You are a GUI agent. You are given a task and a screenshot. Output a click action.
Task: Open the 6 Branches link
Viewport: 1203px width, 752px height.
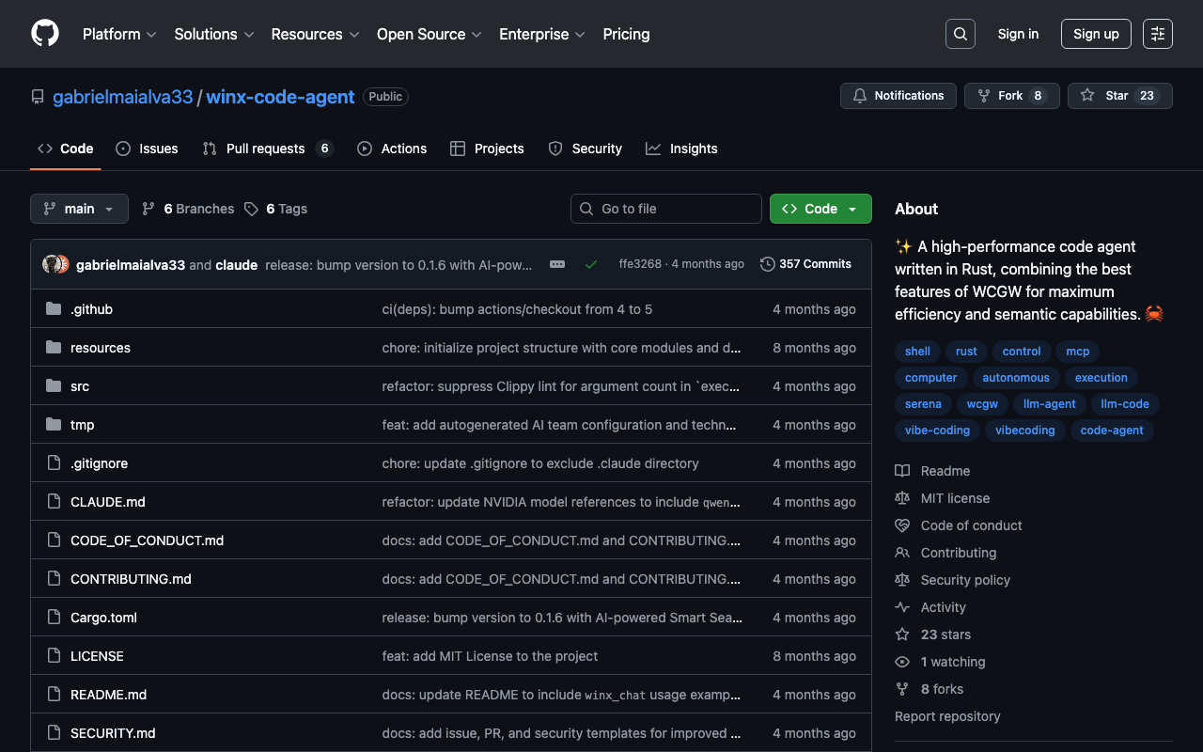click(188, 209)
